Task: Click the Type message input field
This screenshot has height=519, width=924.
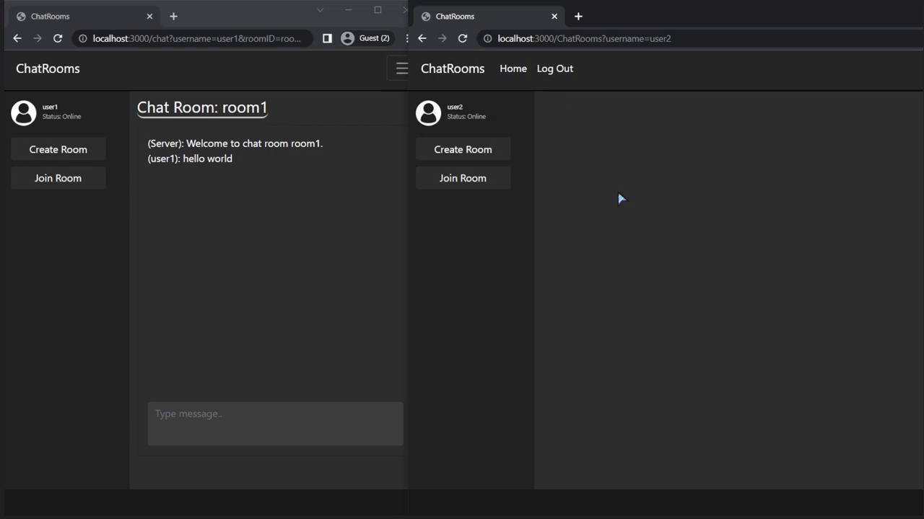Action: pyautogui.click(x=274, y=423)
